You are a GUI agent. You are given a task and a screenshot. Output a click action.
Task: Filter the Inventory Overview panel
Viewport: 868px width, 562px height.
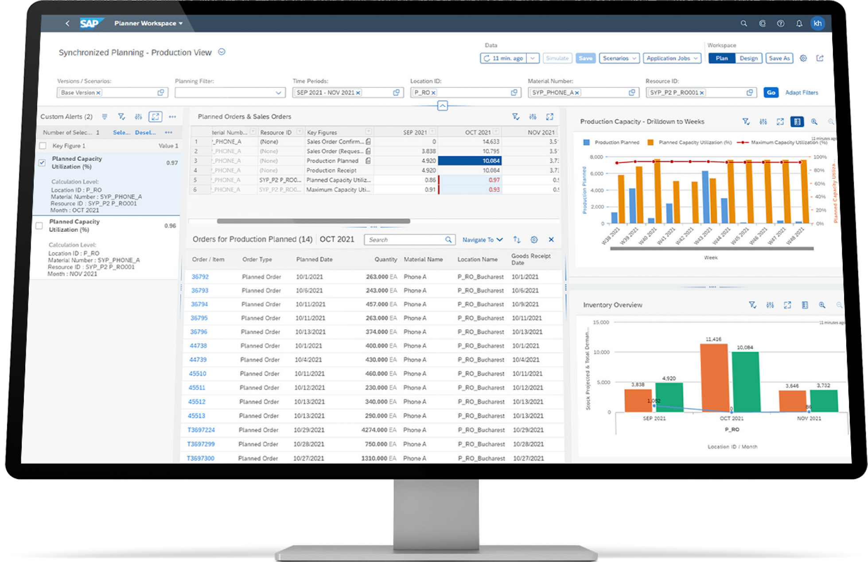tap(752, 305)
